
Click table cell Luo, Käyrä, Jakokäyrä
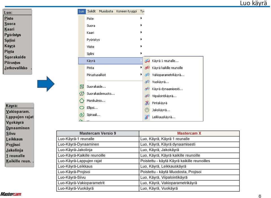[x=189, y=150]
